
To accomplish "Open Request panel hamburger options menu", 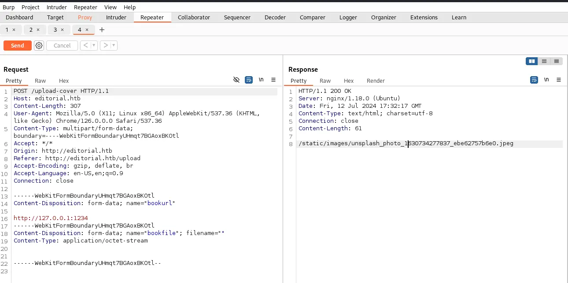I will (273, 80).
